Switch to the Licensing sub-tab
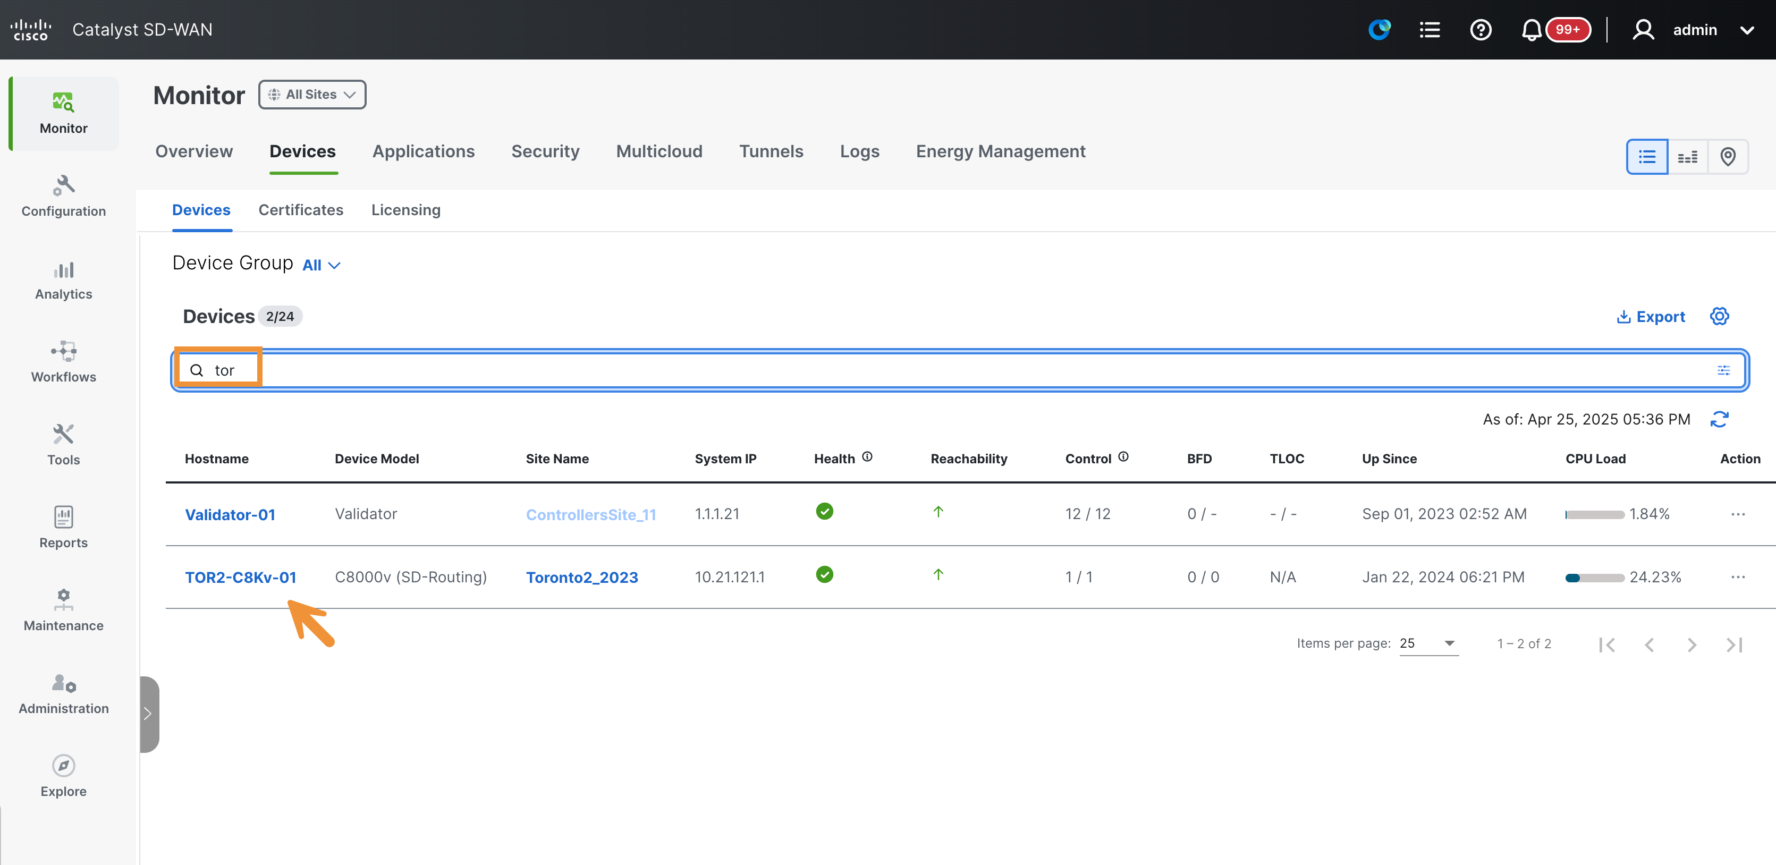This screenshot has height=865, width=1776. [405, 209]
